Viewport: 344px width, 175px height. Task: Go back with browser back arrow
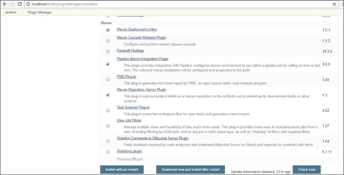4,4
